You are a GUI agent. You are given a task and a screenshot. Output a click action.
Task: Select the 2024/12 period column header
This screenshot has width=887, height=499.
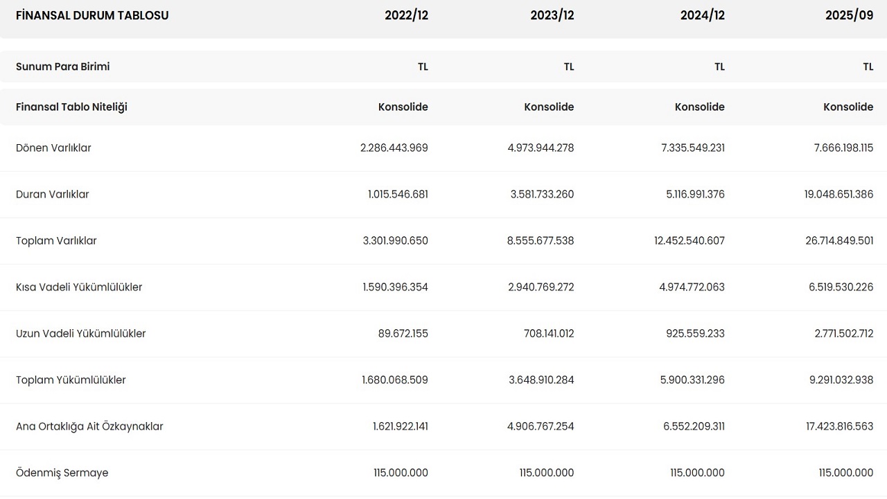(702, 15)
